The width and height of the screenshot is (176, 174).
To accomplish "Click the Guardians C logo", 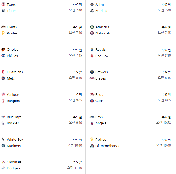I will click(3, 72).
